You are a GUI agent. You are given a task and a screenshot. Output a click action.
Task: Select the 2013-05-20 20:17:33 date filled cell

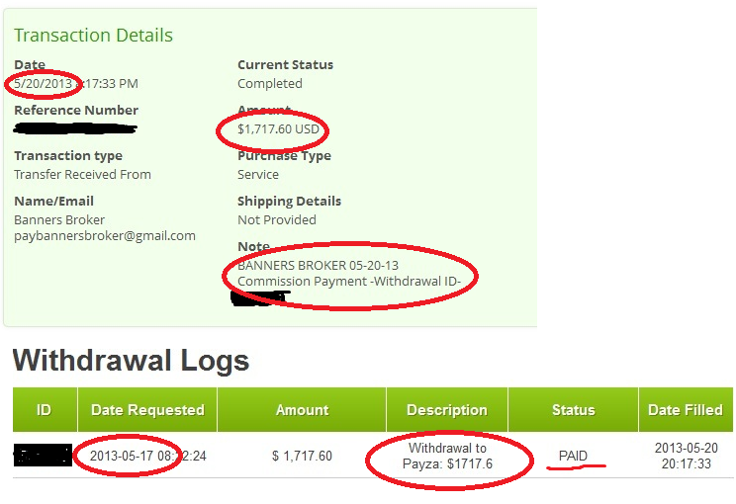(x=685, y=456)
